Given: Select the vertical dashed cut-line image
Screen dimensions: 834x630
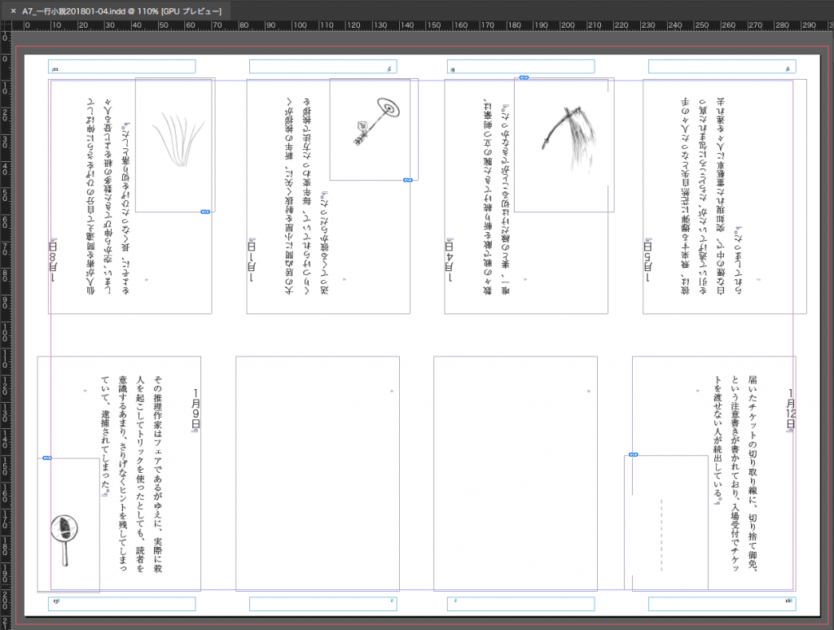Looking at the screenshot, I should [661, 535].
